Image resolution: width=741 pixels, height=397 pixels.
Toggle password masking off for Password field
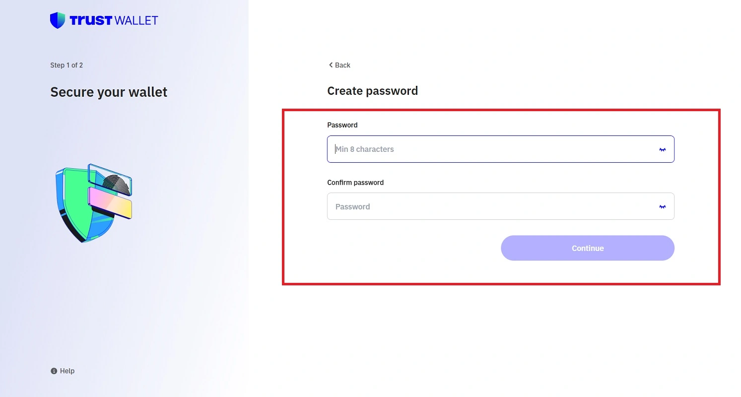click(663, 149)
